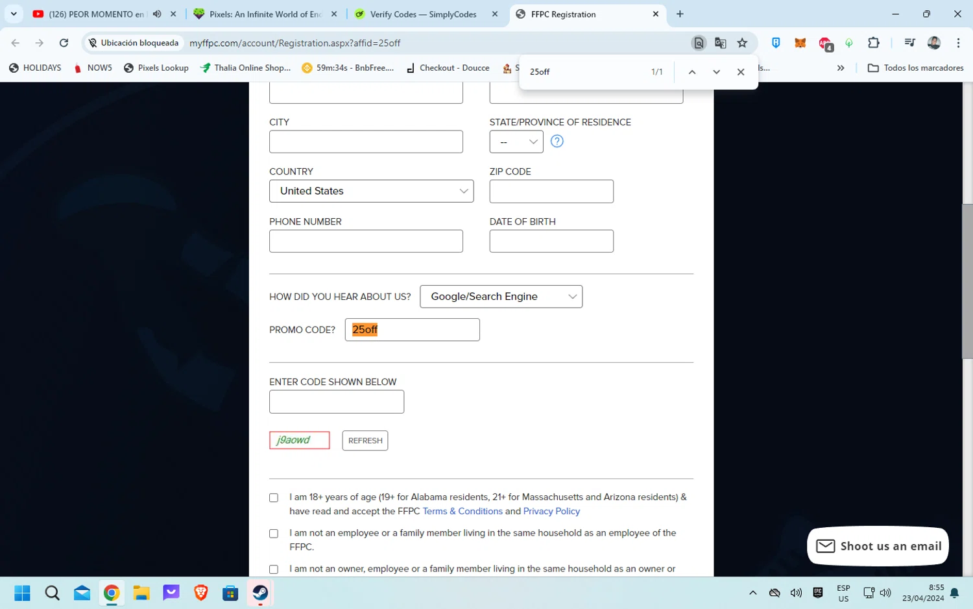Open Windows Start menu
This screenshot has width=973, height=609.
pyautogui.click(x=22, y=593)
